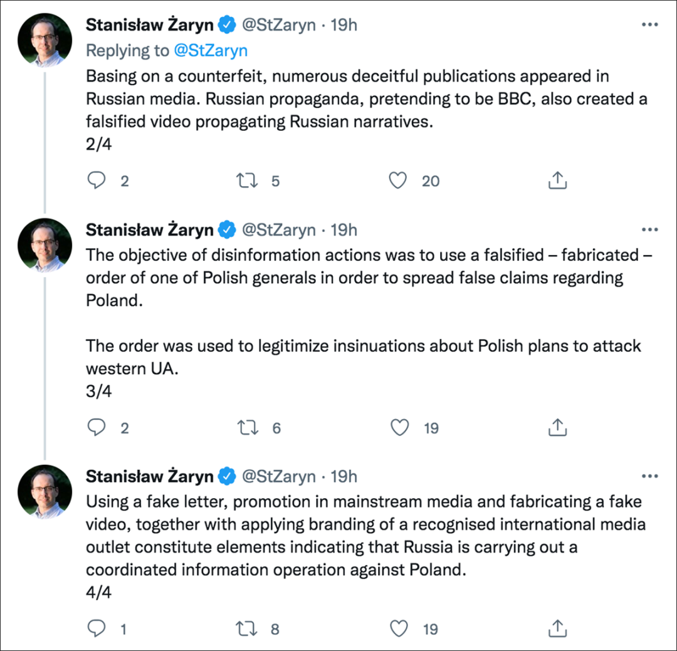Retweet the 2/4 tweet about BBC
677x651 pixels.
pyautogui.click(x=247, y=180)
